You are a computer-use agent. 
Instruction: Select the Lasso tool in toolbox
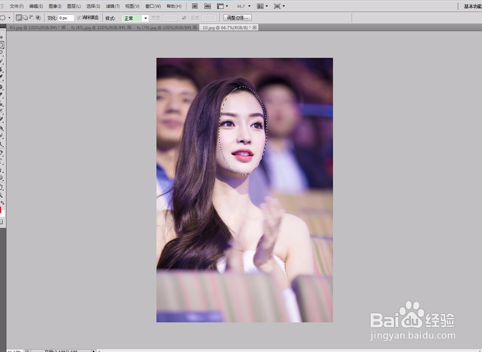coord(1,52)
